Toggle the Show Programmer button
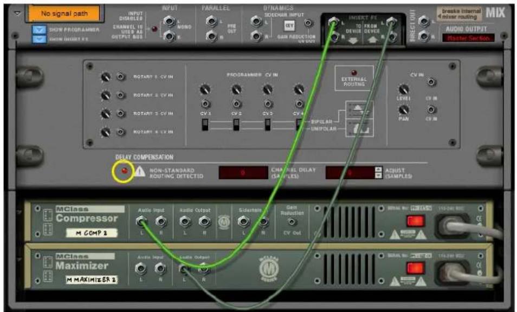This screenshot has width=517, height=312. 39,30
